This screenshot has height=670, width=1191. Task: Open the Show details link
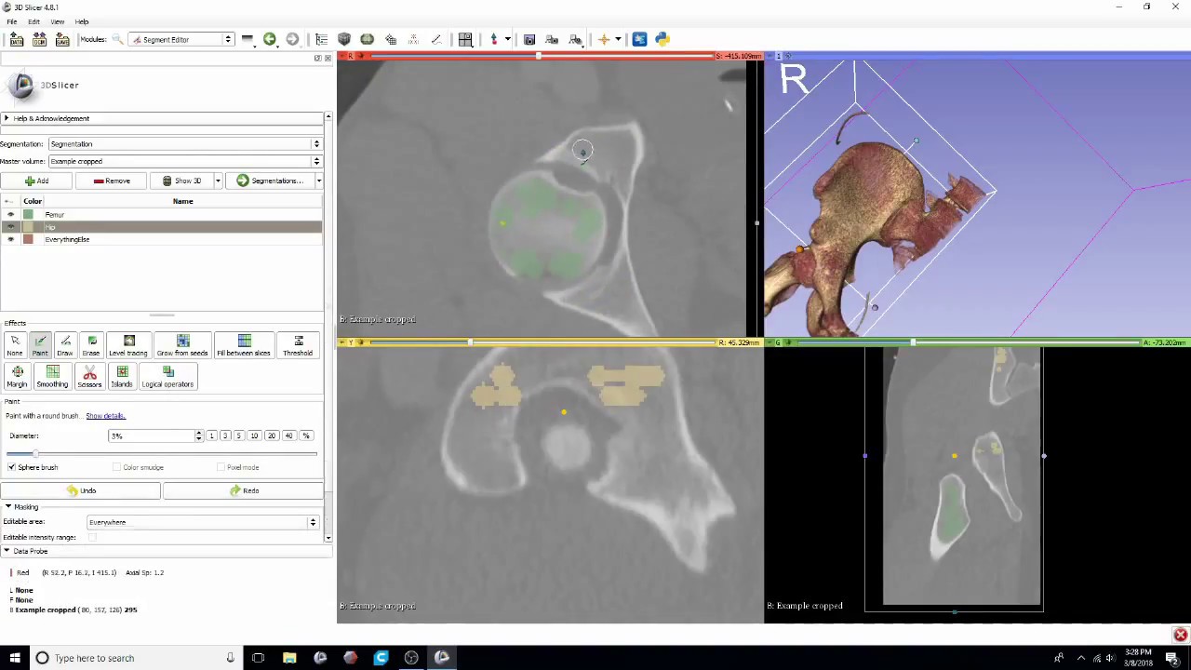(x=105, y=416)
